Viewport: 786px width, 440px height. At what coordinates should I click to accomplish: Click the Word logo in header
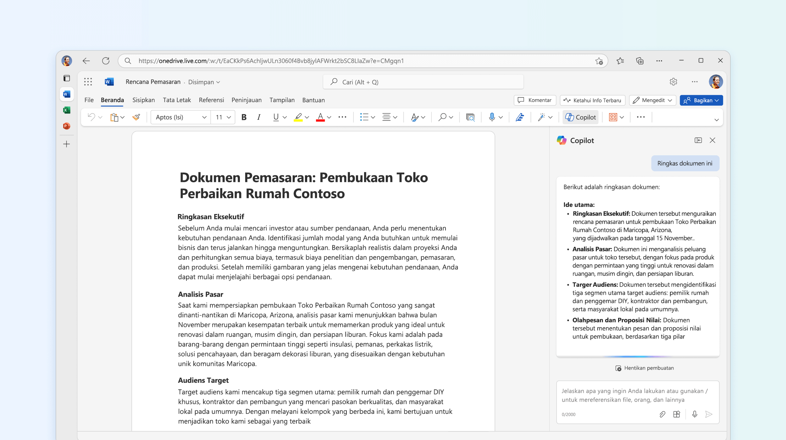pos(109,82)
